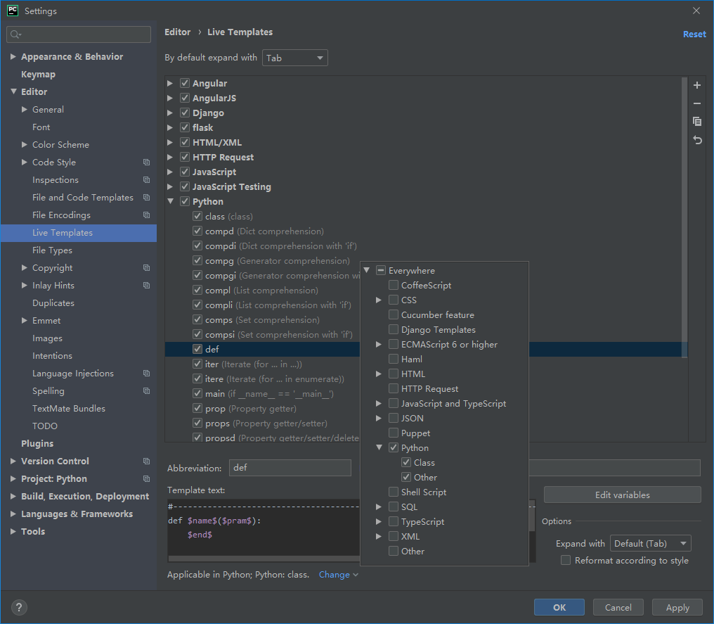
Task: Enable the CoffeeScript context checkbox
Action: pos(394,286)
